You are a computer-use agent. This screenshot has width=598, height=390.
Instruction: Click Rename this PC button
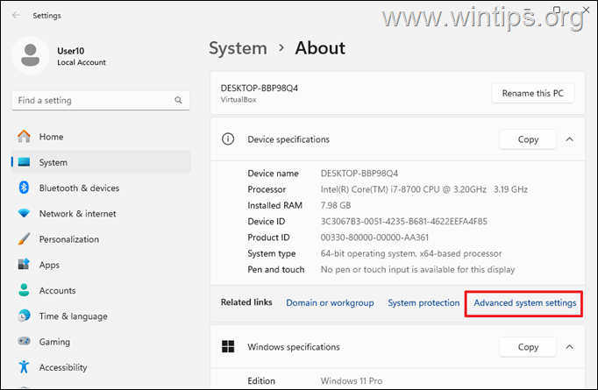click(x=533, y=93)
